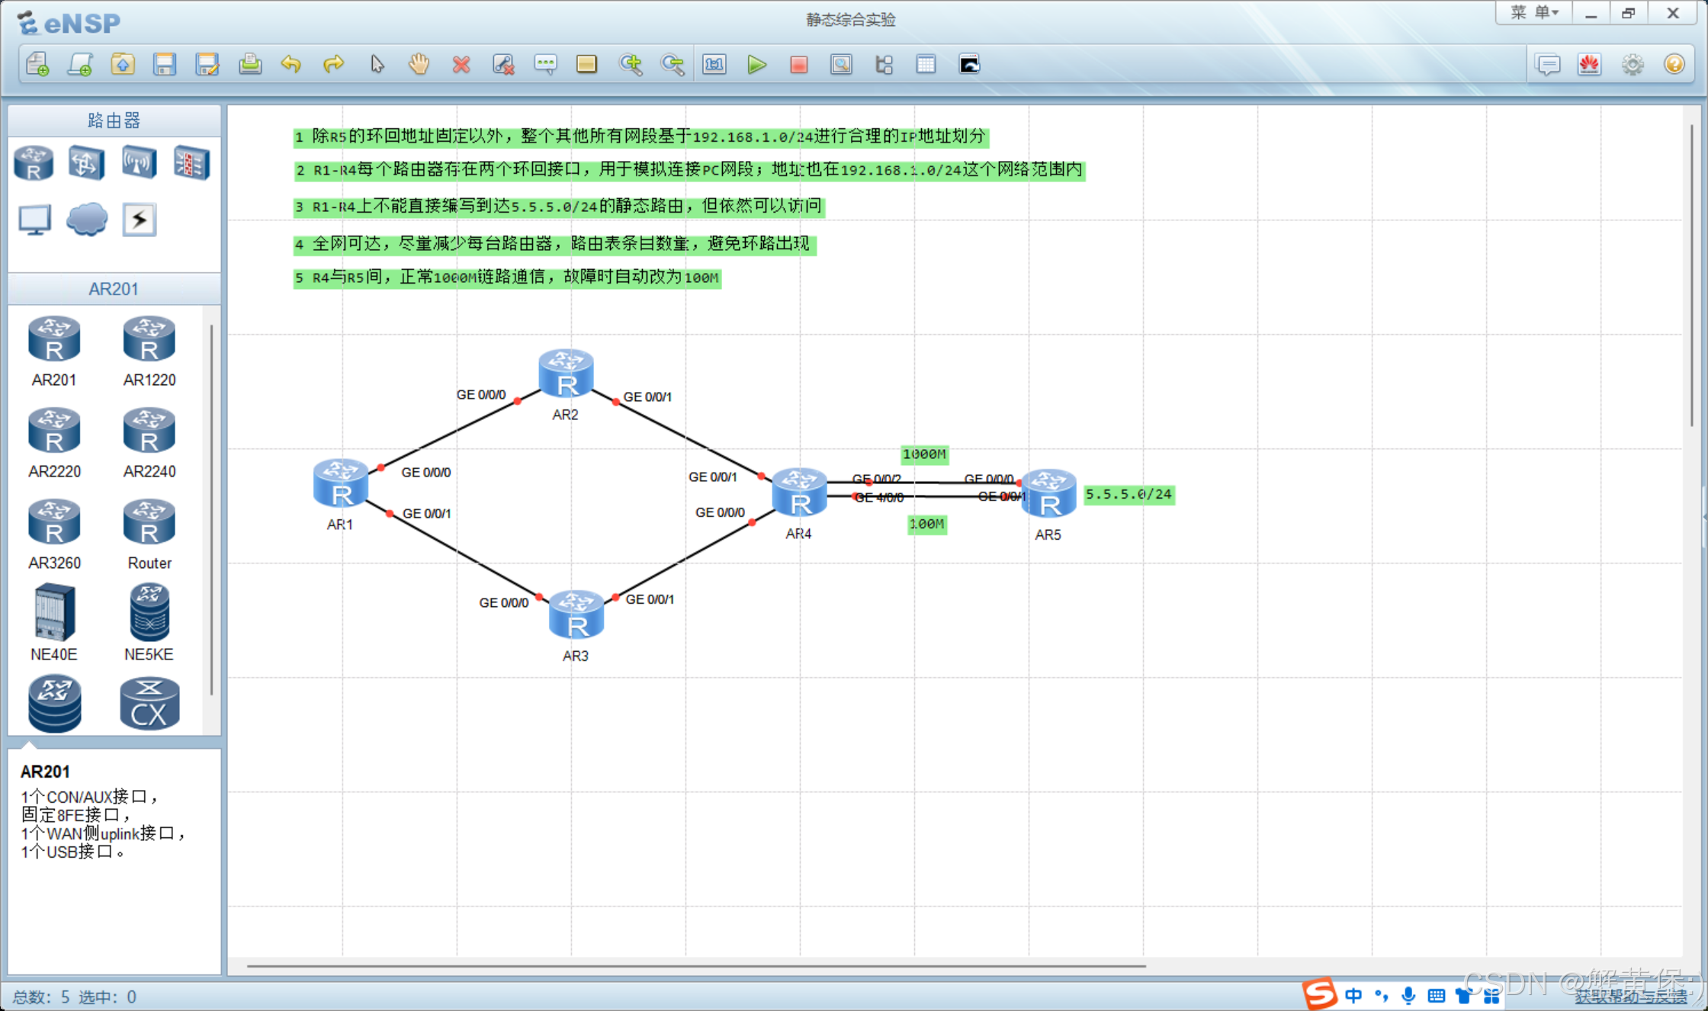Screen dimensions: 1708x1011
Task: Click the Huawei logo icon
Action: pos(1590,64)
